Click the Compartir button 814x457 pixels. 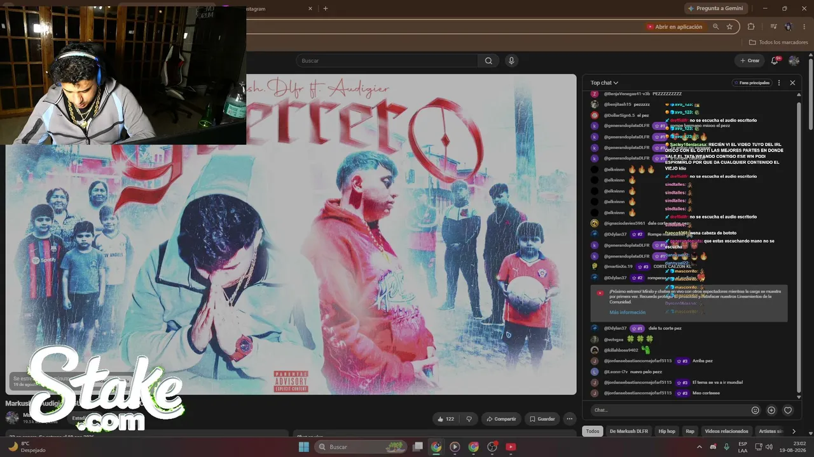tap(501, 419)
